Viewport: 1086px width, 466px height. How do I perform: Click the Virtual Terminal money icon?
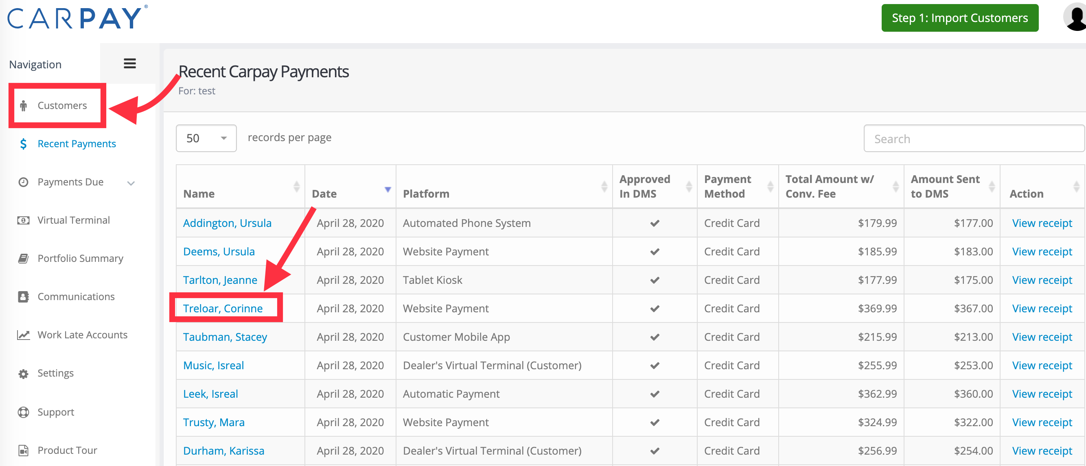(x=24, y=220)
